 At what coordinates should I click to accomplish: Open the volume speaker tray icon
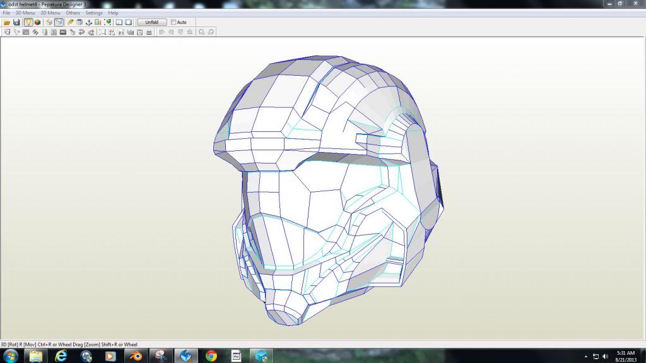point(605,357)
